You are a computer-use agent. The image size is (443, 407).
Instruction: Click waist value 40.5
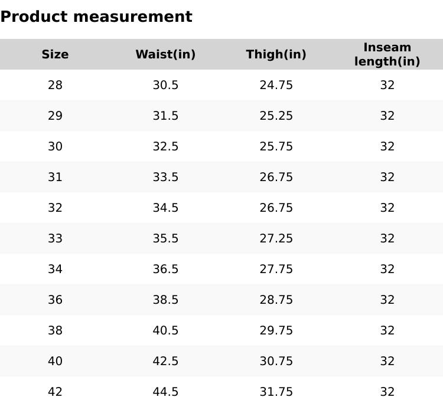(165, 330)
